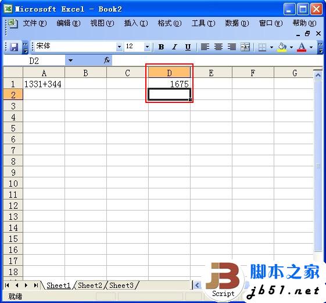Select row 10 header
This screenshot has height=303, width=326.
click(13, 183)
